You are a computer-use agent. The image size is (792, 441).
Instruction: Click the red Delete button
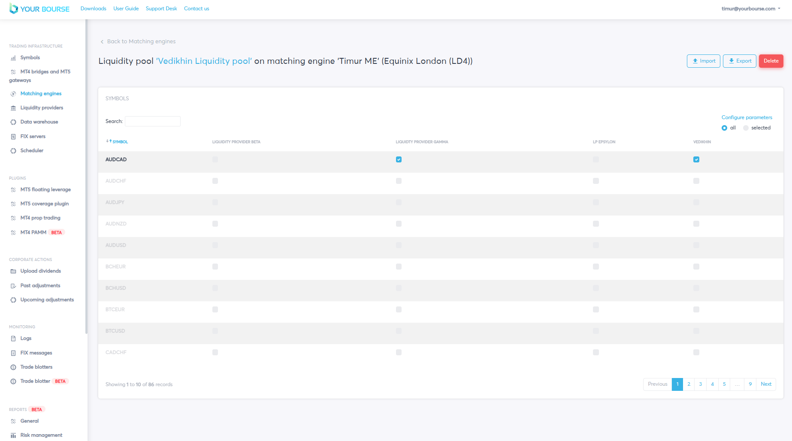771,61
